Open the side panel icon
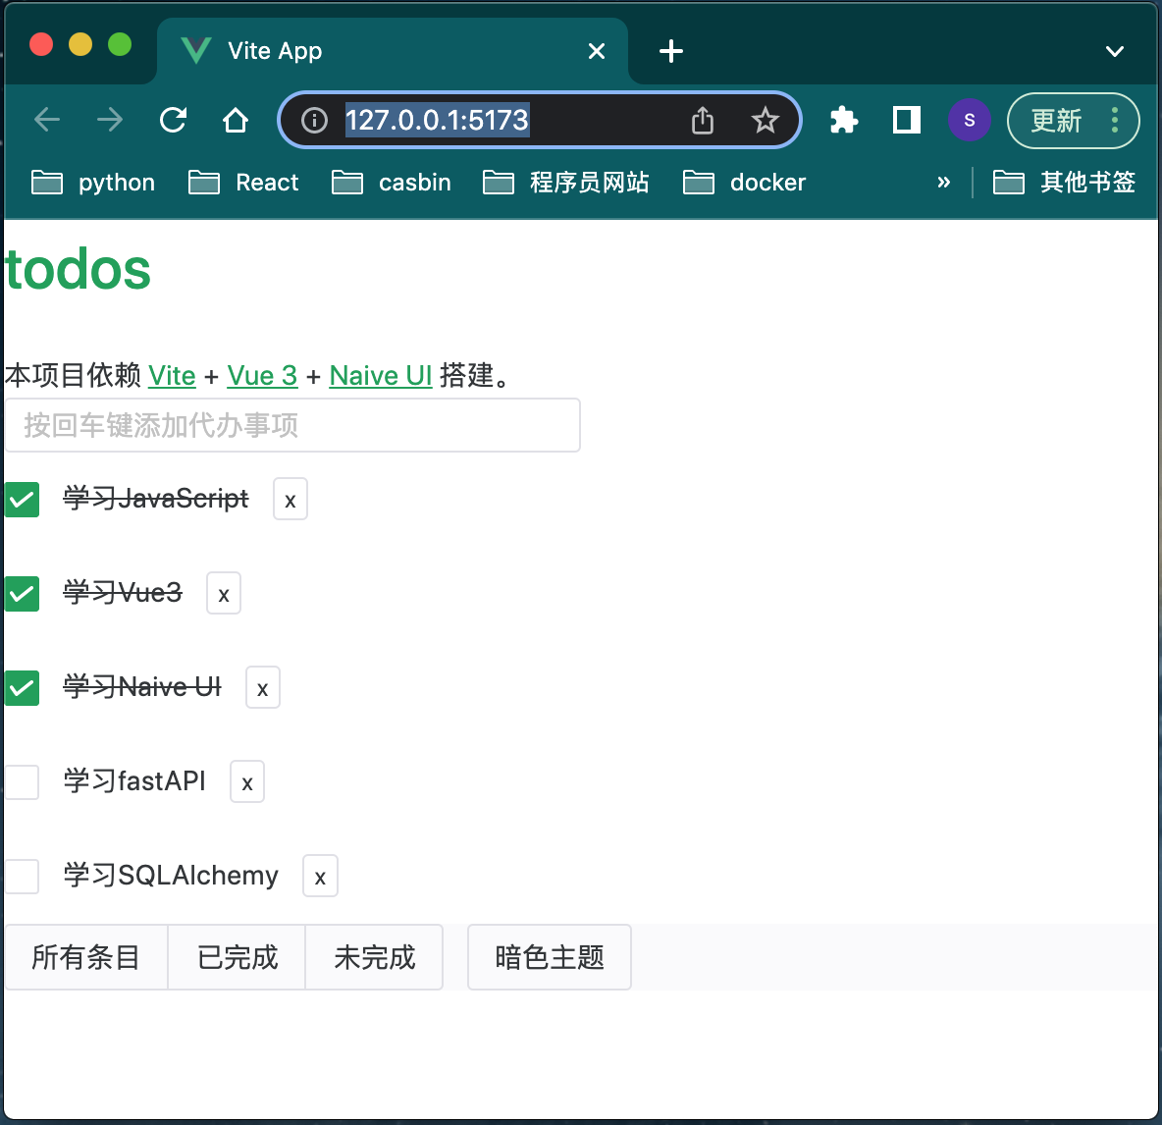This screenshot has height=1125, width=1162. click(905, 120)
